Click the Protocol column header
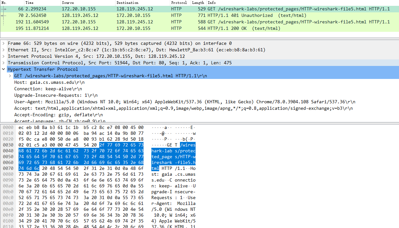 [x=180, y=3]
